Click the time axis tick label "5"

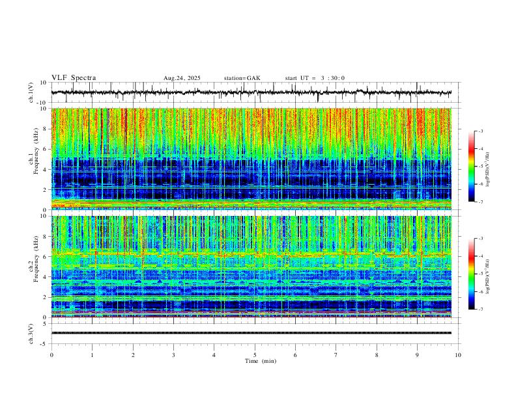click(255, 355)
